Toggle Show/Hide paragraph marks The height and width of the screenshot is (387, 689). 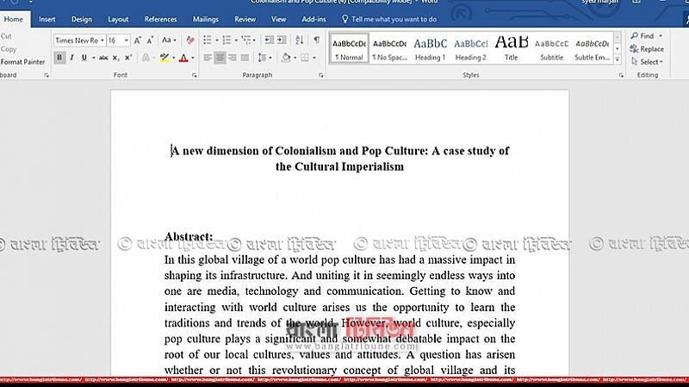pyautogui.click(x=316, y=41)
